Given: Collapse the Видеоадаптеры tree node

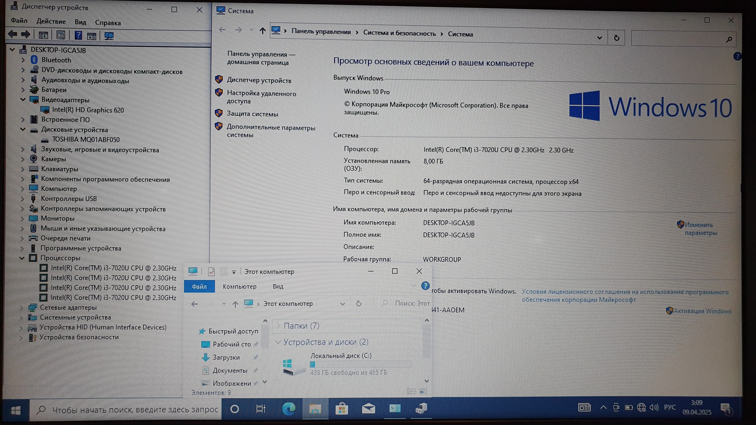Looking at the screenshot, I should 23,100.
